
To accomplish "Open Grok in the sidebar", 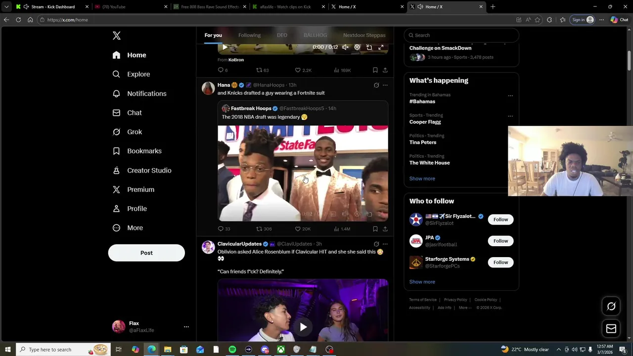I will tap(127, 132).
